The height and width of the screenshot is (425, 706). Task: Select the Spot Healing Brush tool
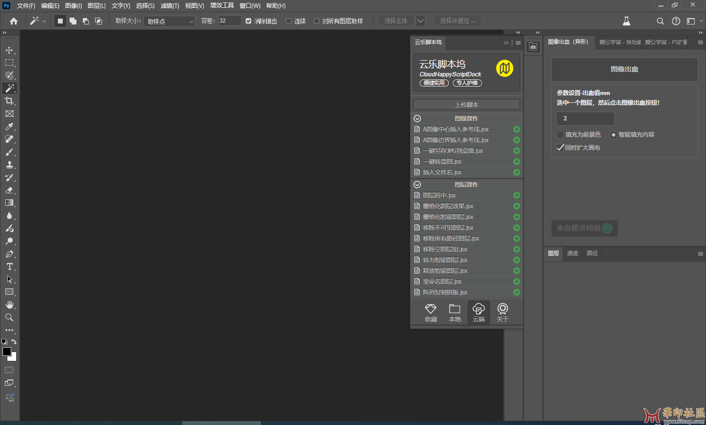point(9,139)
